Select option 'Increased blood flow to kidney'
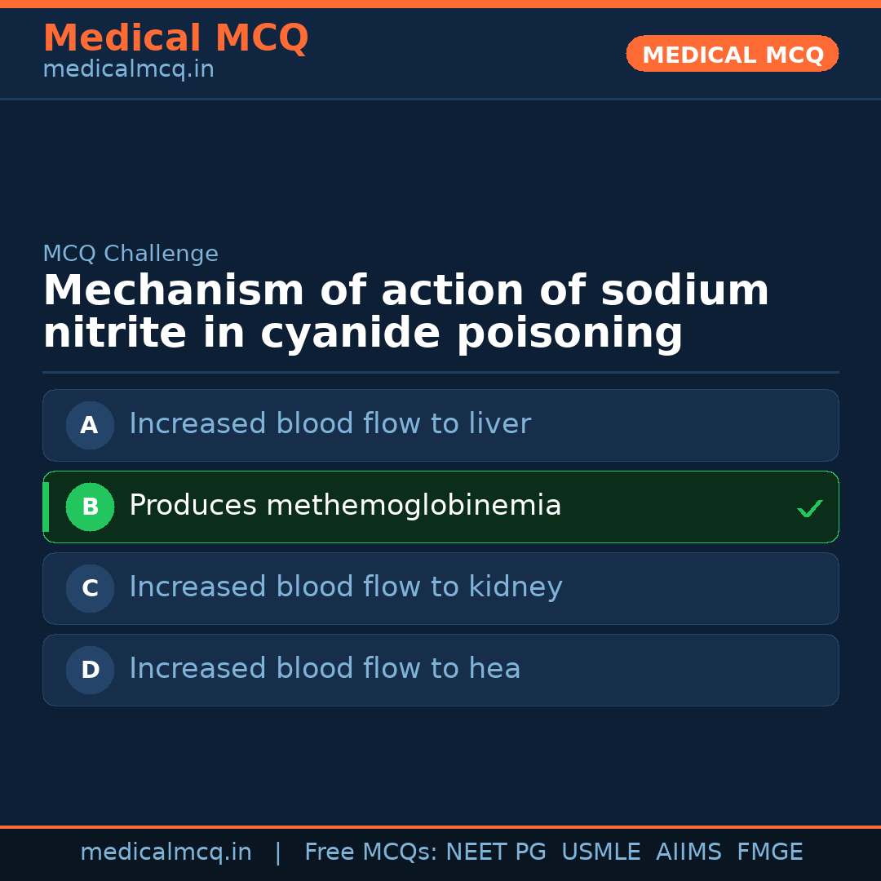 point(345,587)
